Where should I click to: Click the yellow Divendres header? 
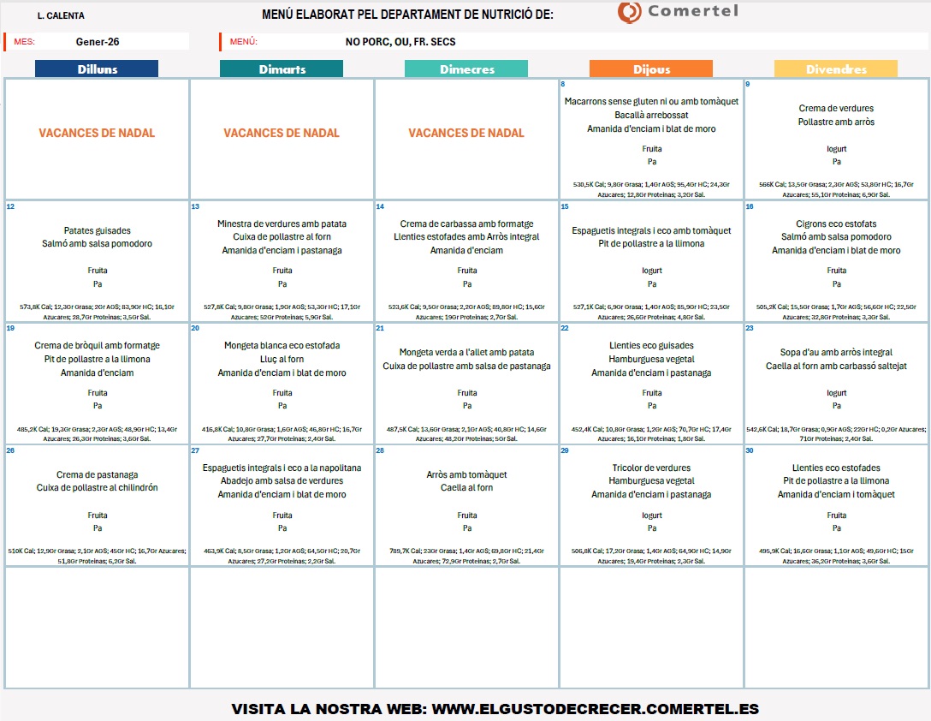(x=836, y=69)
